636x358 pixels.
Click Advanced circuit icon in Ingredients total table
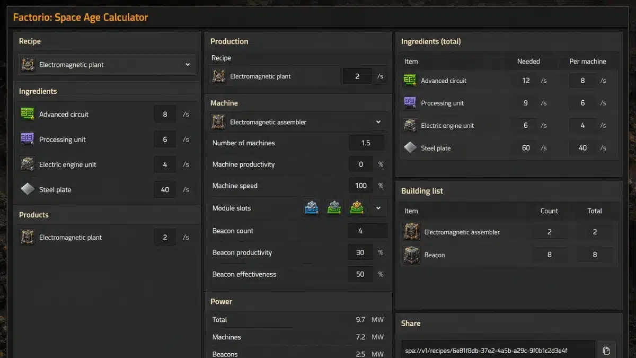pyautogui.click(x=410, y=81)
